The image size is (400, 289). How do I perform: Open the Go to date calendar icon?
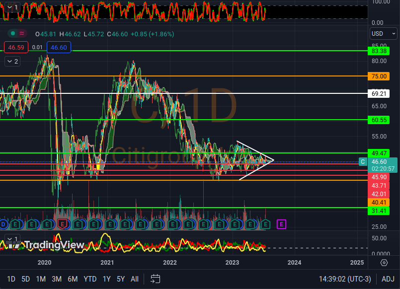tap(156, 279)
